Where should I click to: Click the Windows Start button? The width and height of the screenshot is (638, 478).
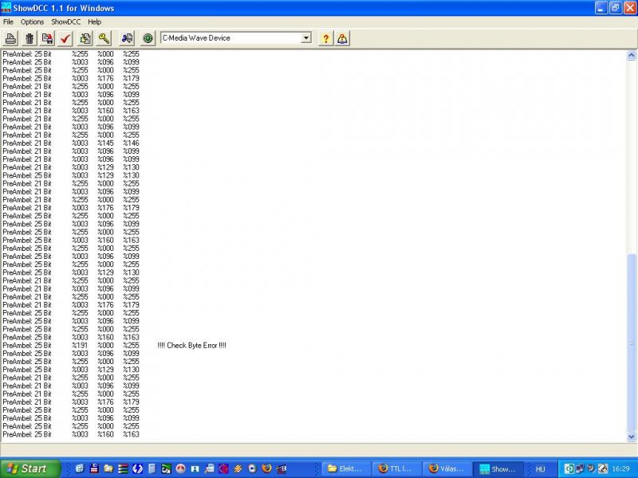point(30,468)
